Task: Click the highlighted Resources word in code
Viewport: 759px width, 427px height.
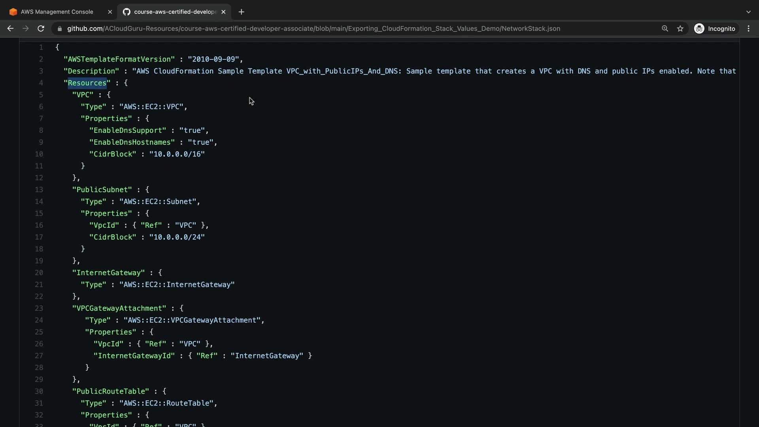Action: (x=87, y=83)
